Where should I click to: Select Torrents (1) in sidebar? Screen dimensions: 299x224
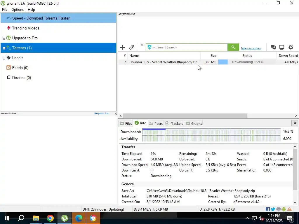tap(58, 48)
